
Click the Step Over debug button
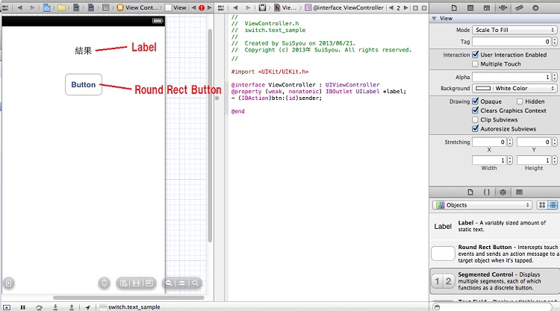point(39,307)
